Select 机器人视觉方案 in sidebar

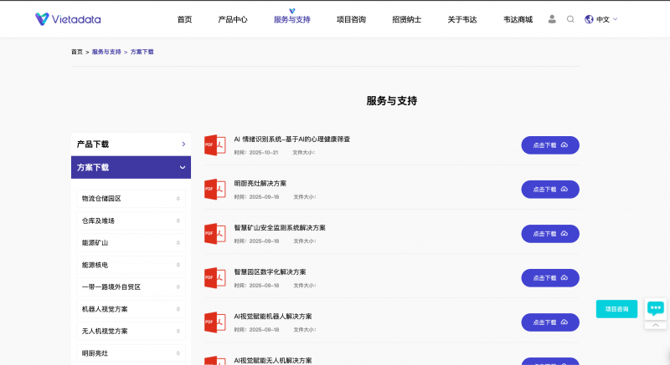coord(105,308)
